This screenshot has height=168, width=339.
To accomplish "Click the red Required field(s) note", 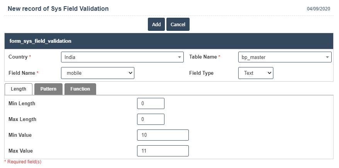I will [23, 162].
